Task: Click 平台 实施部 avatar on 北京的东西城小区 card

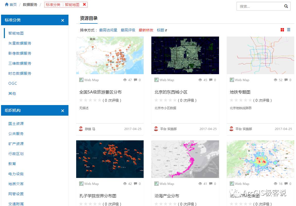Action: 156,129
